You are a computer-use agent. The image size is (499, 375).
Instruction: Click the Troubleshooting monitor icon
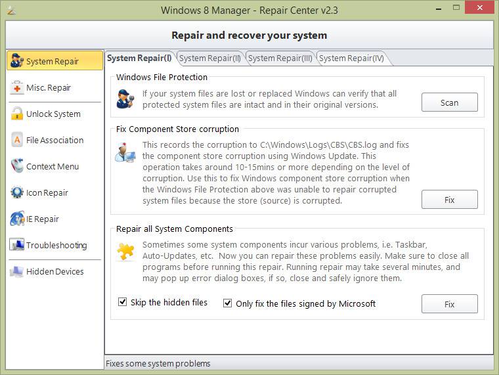pos(17,245)
